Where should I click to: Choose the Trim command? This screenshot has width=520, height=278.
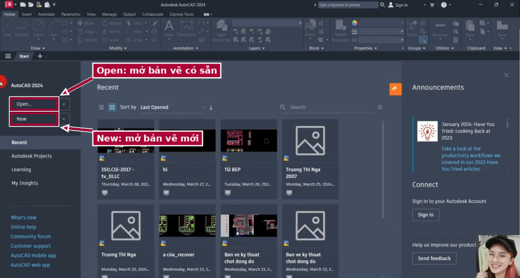[x=134, y=23]
